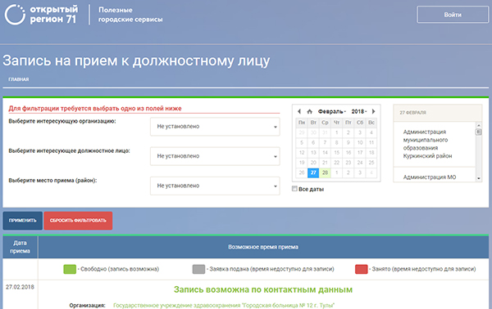Select date 10 in the calendar

[360, 142]
